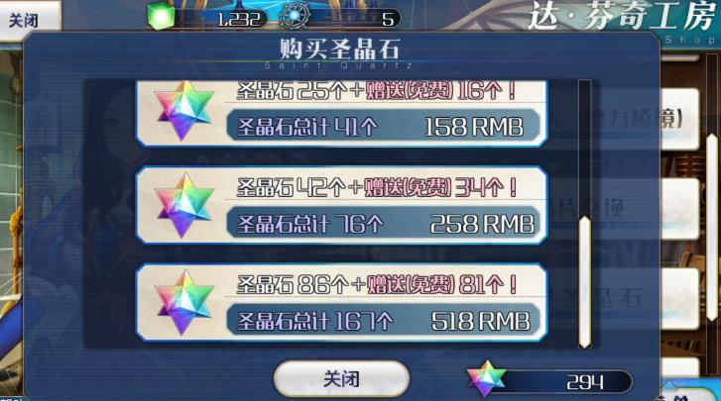Click the green mana prism cube icon
This screenshot has width=721, height=401.
162,17
